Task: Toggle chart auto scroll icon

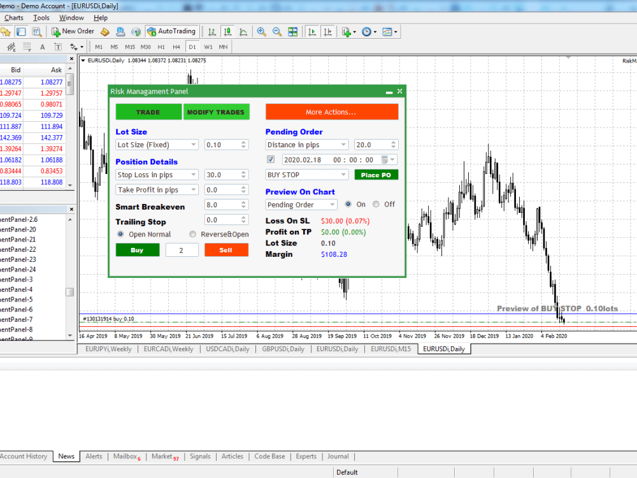Action: coord(312,32)
